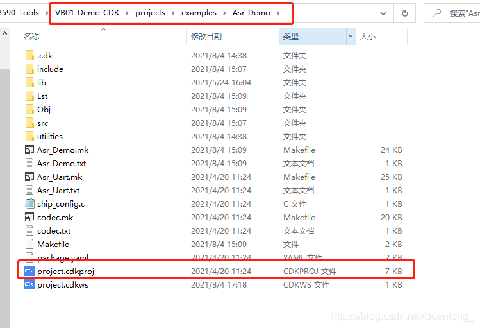The width and height of the screenshot is (480, 328).
Task: Click the codec.mk makefile icon
Action: click(29, 218)
